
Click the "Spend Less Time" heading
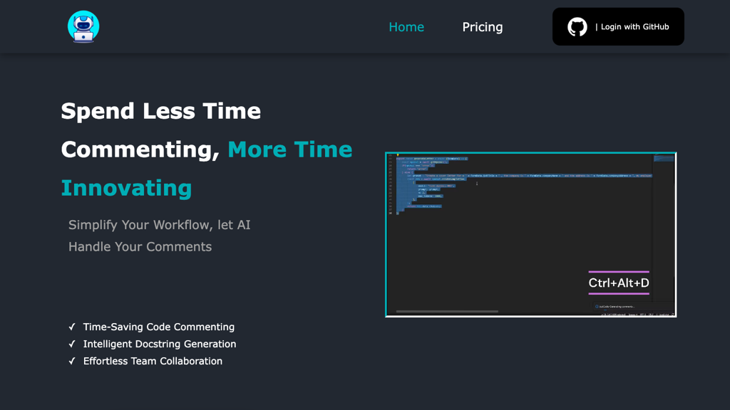pos(161,111)
